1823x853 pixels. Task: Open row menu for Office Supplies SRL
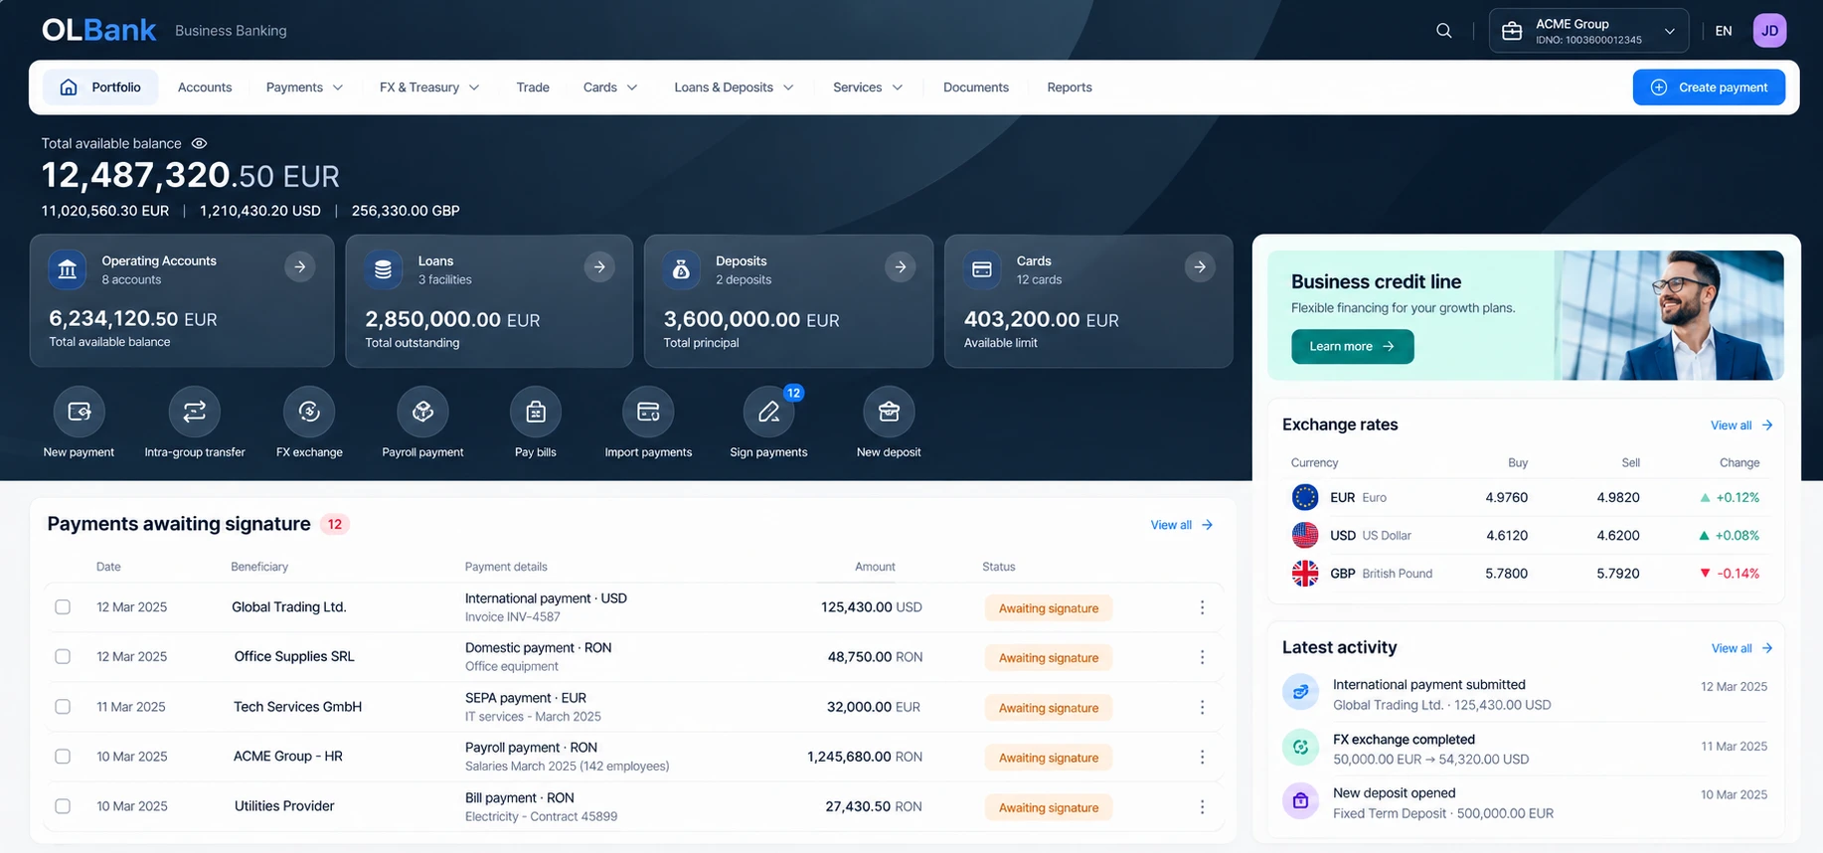coord(1202,657)
